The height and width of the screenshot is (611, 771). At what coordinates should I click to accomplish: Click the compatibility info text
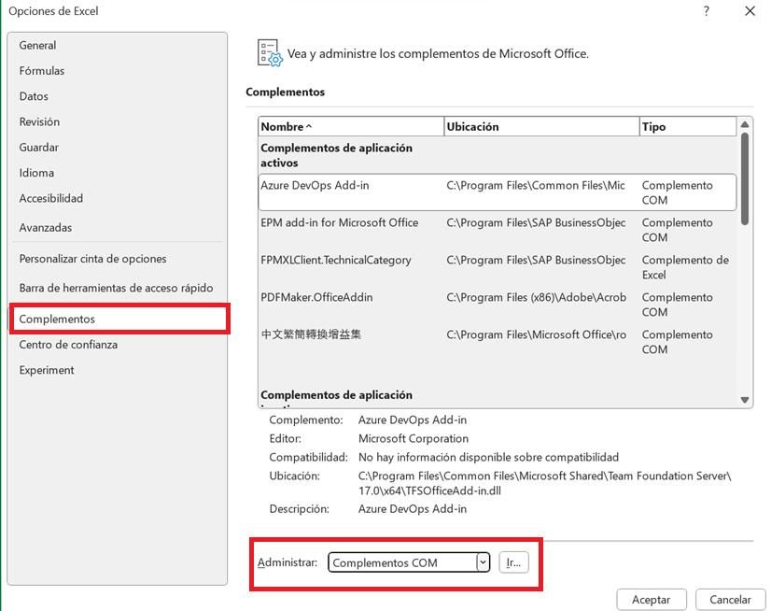point(488,458)
